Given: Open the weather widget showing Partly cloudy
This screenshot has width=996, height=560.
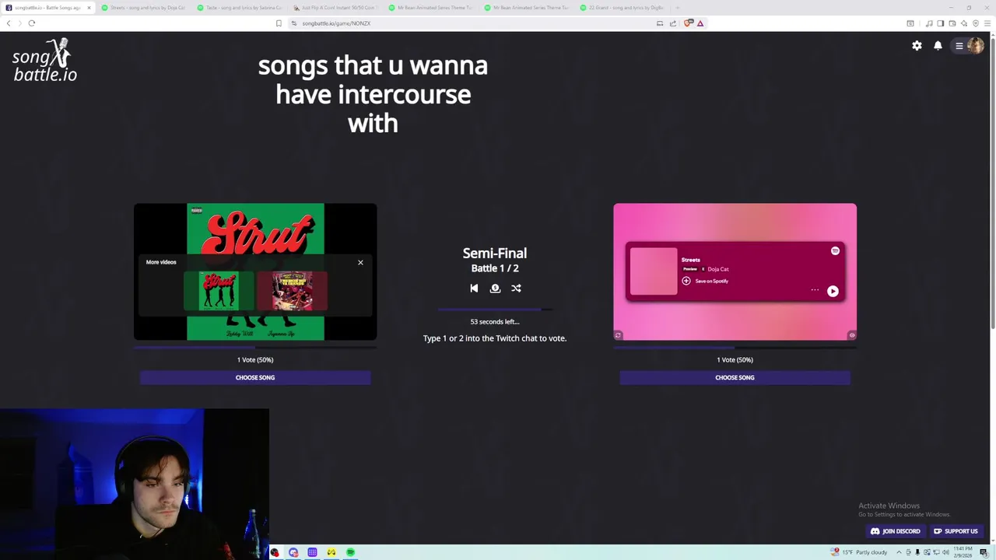Looking at the screenshot, I should click(859, 552).
